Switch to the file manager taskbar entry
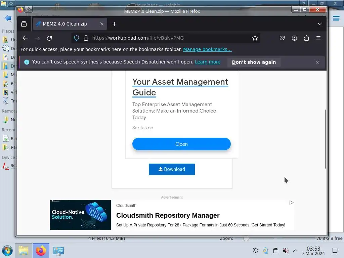Screen dimensions: 344x258 click(24, 251)
